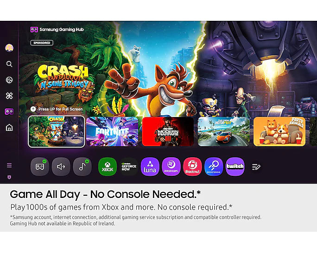Open the Party Animals game tile
The image size is (317, 253).
279,131
